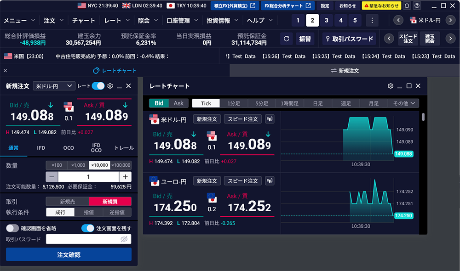This screenshot has height=271, width=460.
Task: Open settings gear in 新規注文 panel
Action: point(110,86)
